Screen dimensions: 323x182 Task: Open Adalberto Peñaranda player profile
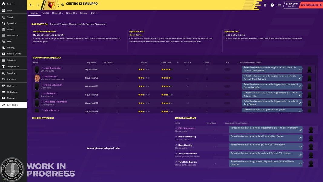(56, 102)
